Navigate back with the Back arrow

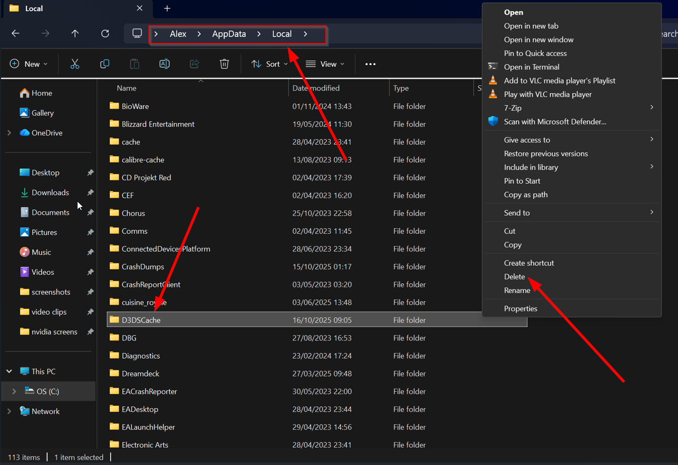[16, 33]
